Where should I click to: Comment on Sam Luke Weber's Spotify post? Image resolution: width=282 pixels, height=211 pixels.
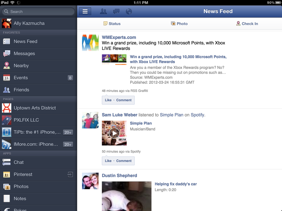point(124,161)
